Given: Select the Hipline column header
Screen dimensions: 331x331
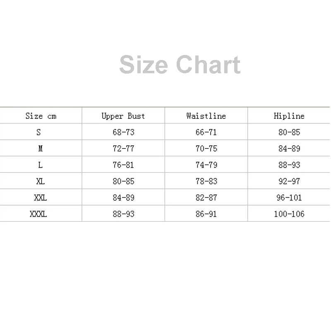Looking at the screenshot, I should tap(289, 116).
